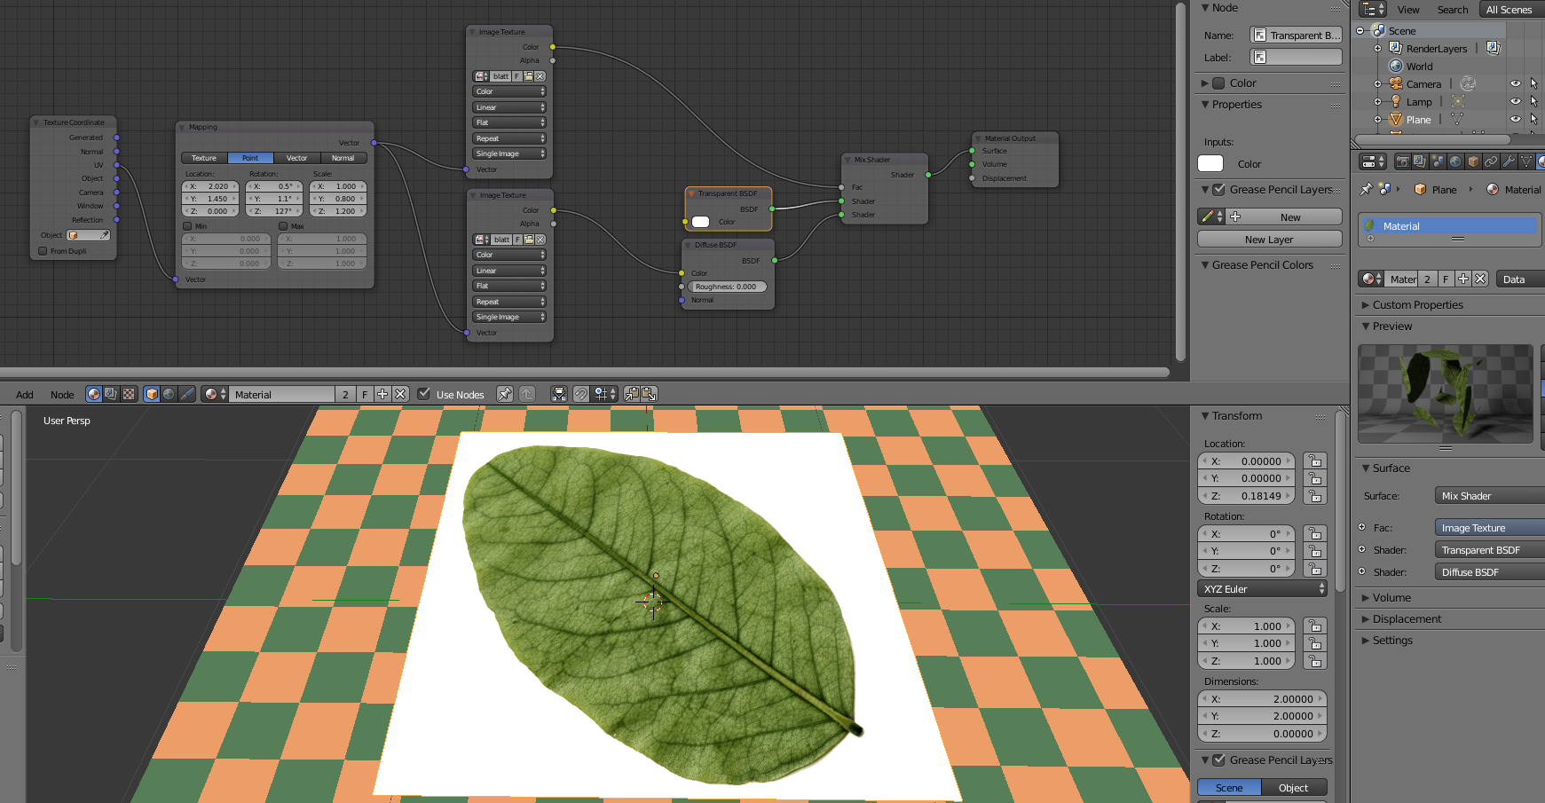Hide the Lamp object with eye icon
The width and height of the screenshot is (1545, 803).
1516,102
